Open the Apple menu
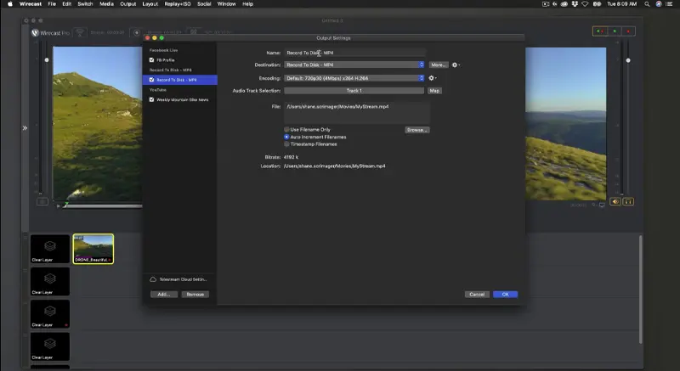Image resolution: width=680 pixels, height=371 pixels. pyautogui.click(x=9, y=4)
